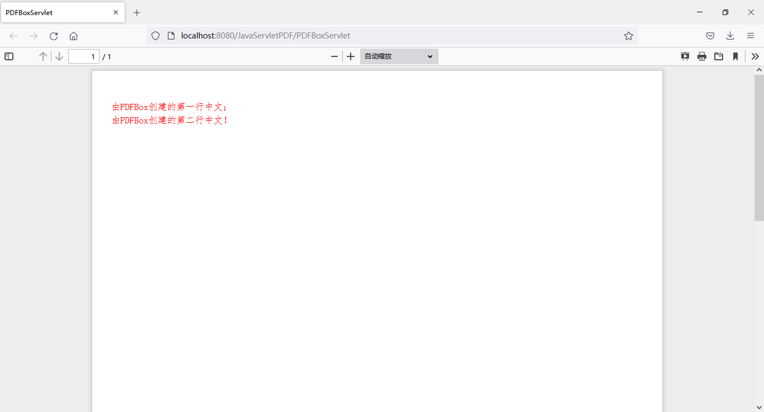Screen dimensions: 764x412
Task: Zoom in on the PDF
Action: point(351,56)
